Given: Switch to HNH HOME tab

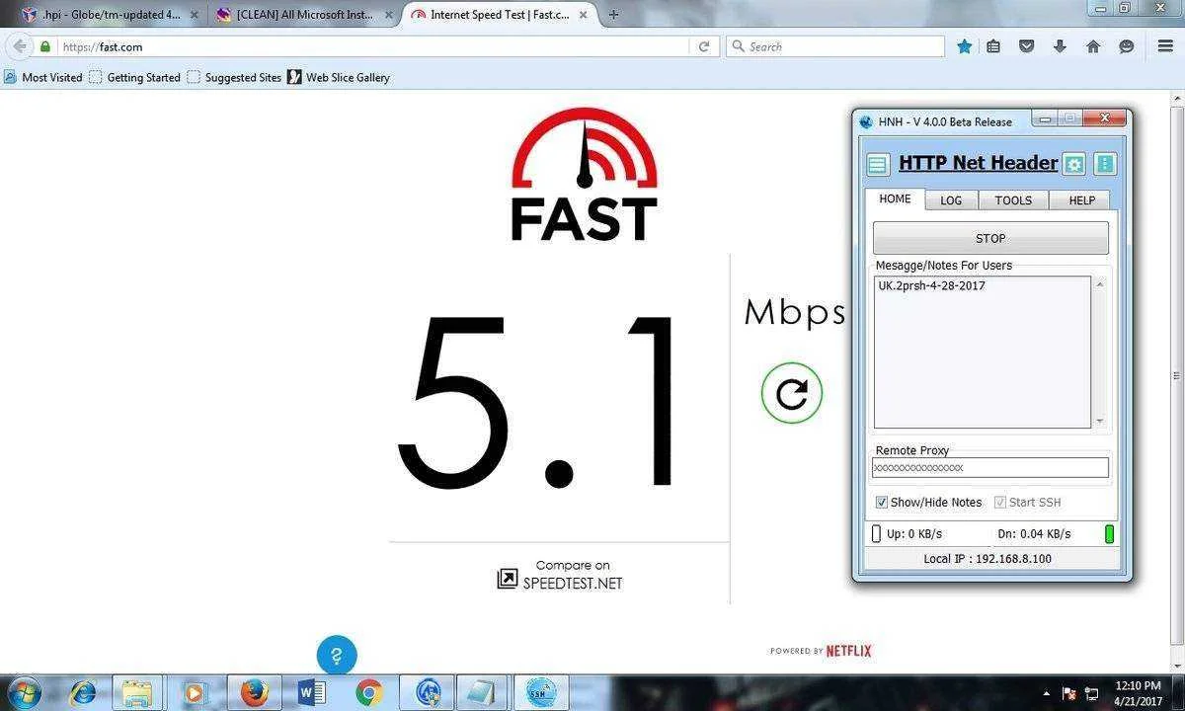Looking at the screenshot, I should 895,198.
